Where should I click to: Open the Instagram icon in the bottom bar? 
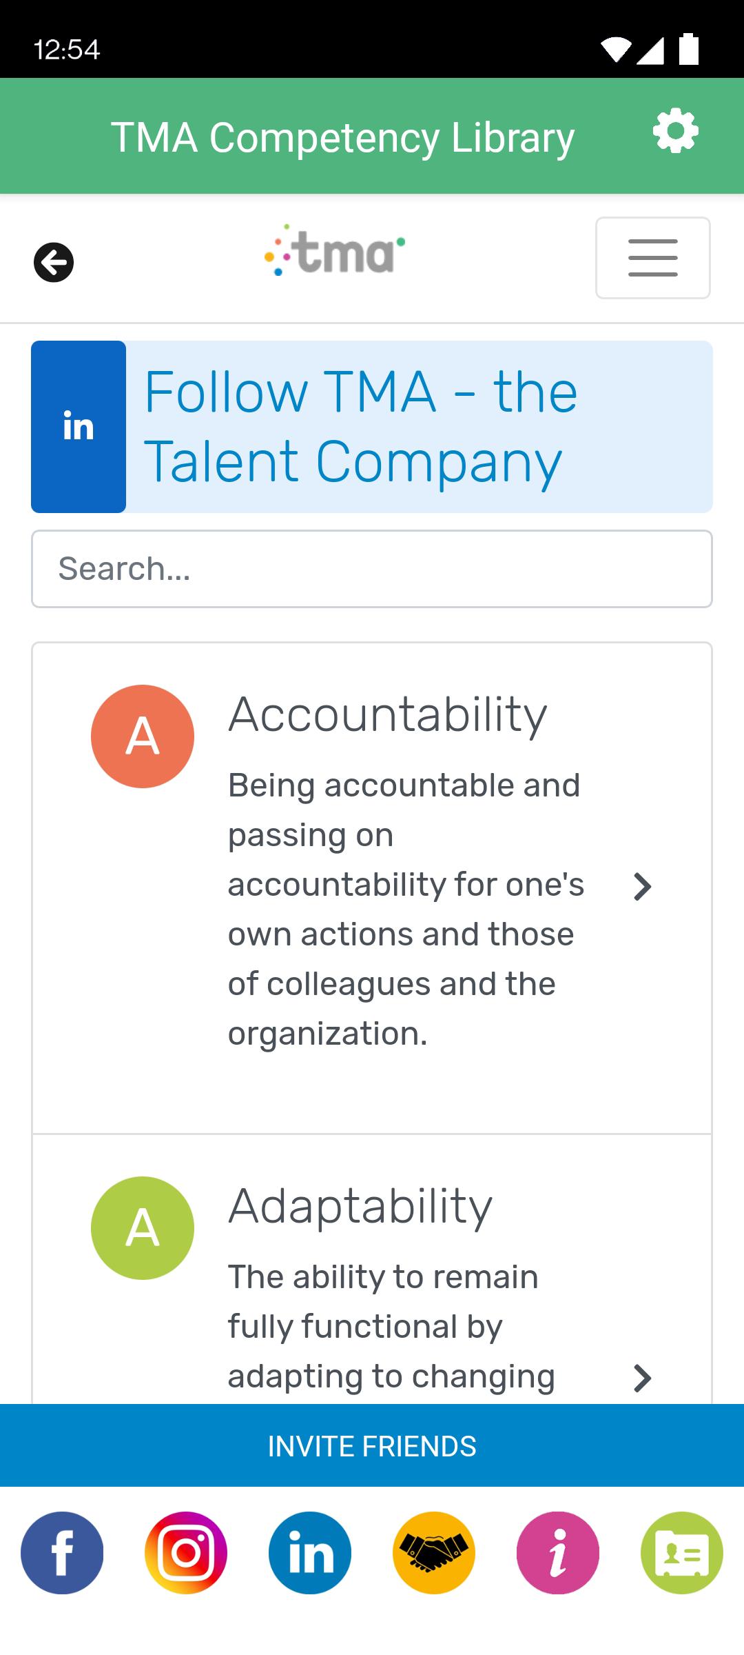point(186,1553)
